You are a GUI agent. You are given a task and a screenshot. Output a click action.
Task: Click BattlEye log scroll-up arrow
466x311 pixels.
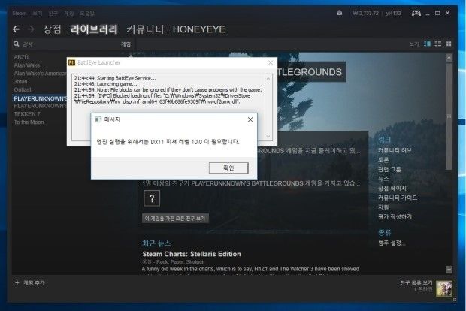point(268,79)
